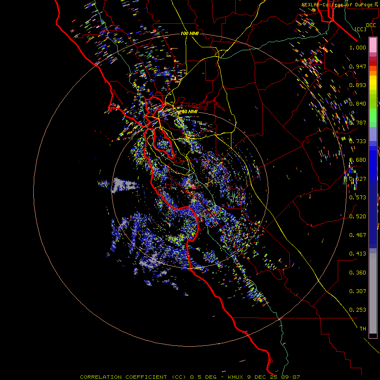Click the red segment of the color bar
This screenshot has height=380, width=380.
tap(373, 63)
